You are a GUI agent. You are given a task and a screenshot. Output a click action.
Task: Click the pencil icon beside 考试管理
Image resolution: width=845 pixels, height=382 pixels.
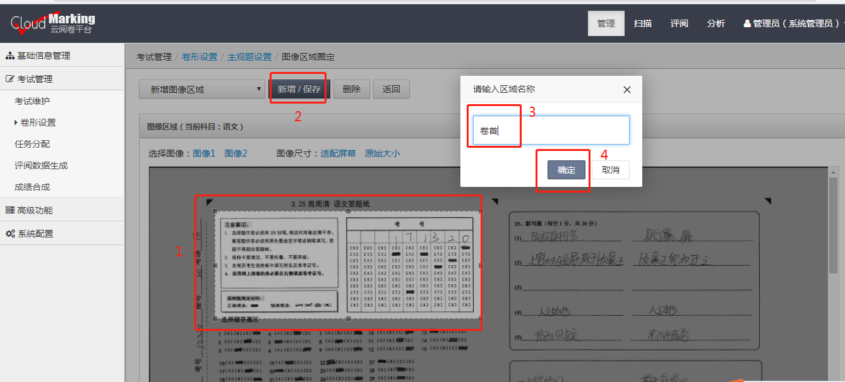click(10, 78)
